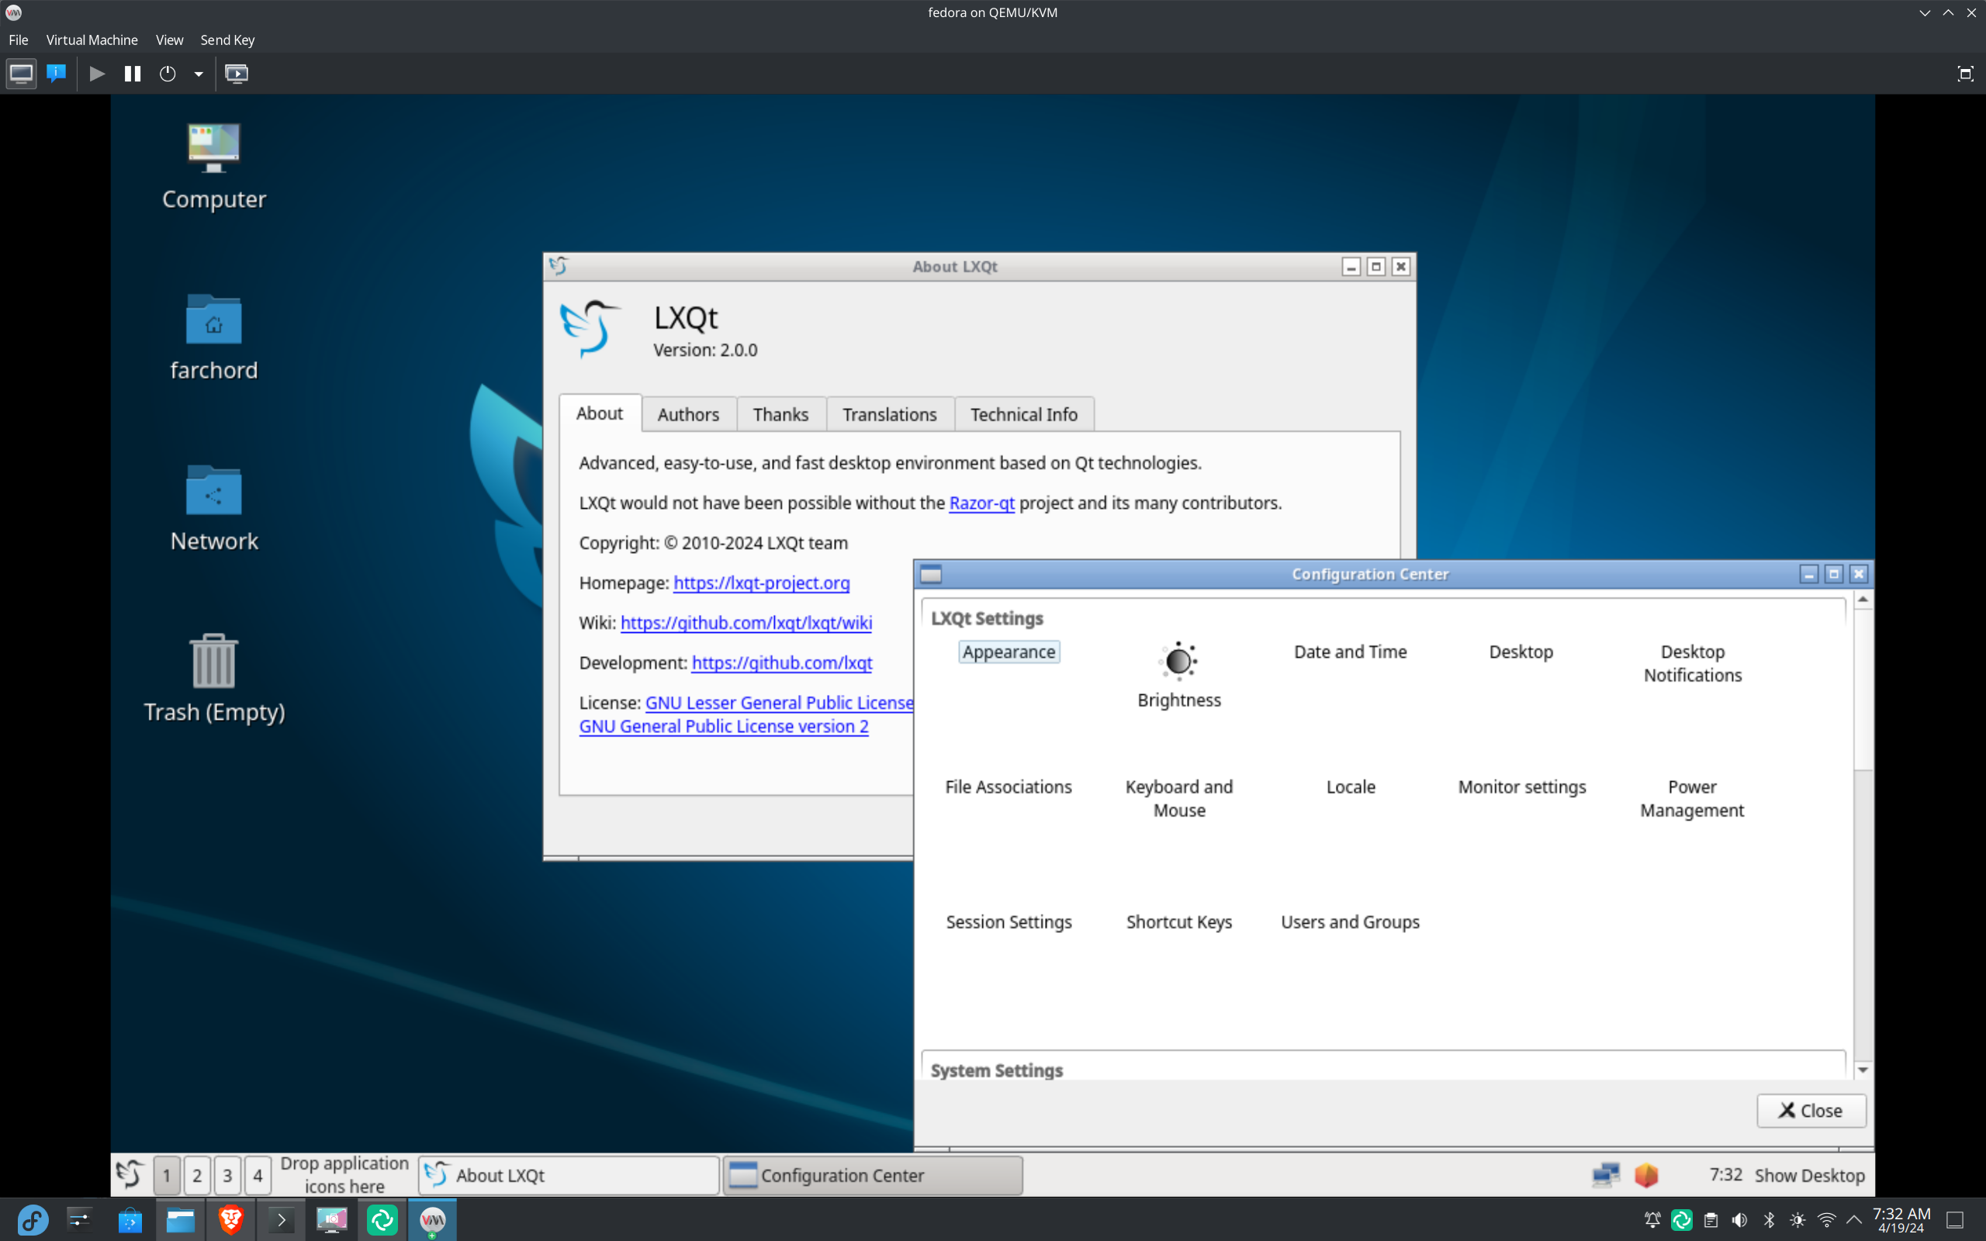Image resolution: width=1986 pixels, height=1241 pixels.
Task: Follow the Razor-qt project link
Action: tap(981, 503)
